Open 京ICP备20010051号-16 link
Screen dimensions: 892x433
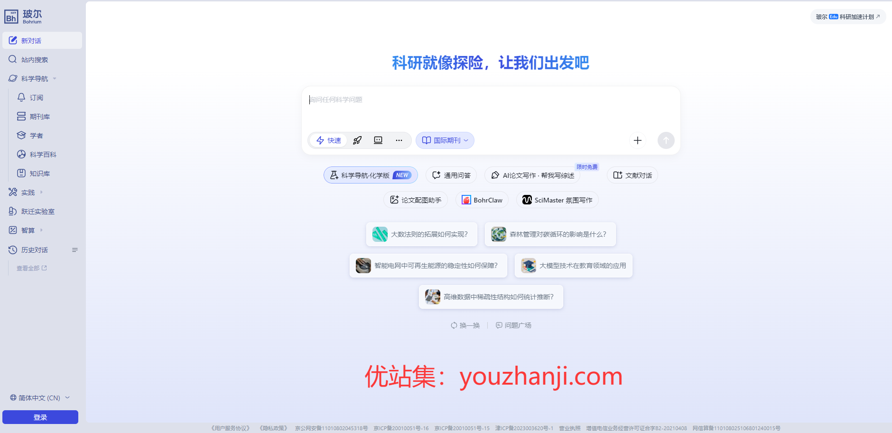coord(401,428)
